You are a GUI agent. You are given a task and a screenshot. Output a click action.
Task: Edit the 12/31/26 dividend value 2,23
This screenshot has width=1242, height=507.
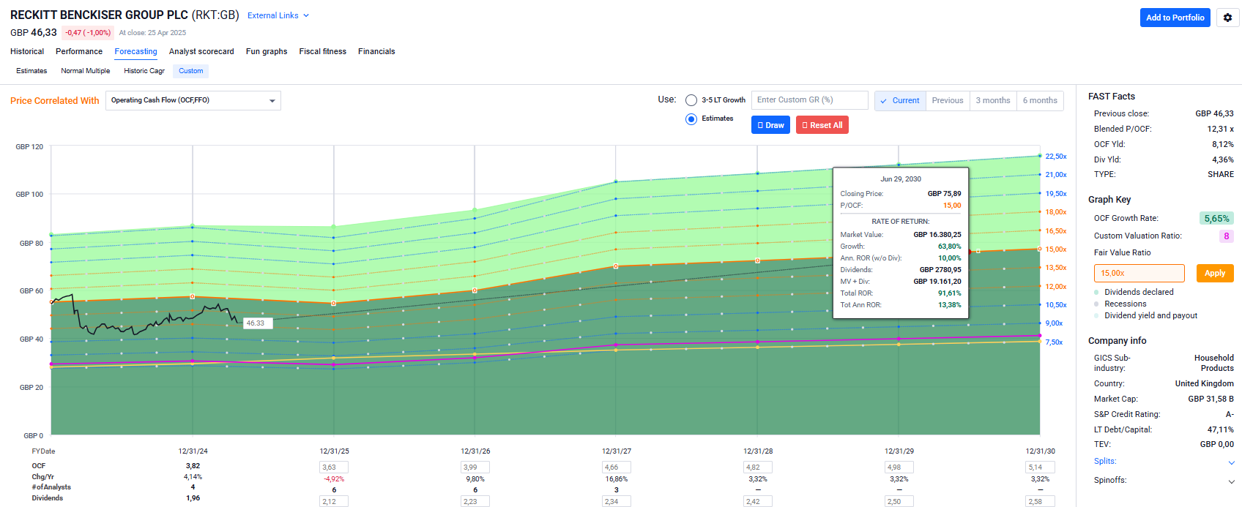(x=475, y=501)
